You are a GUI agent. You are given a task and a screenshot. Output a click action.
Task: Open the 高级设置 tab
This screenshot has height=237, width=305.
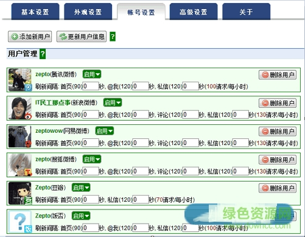point(194,12)
